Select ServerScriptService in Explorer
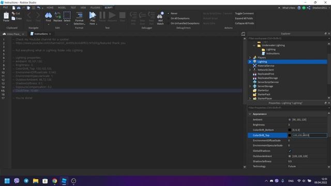 coord(268,82)
